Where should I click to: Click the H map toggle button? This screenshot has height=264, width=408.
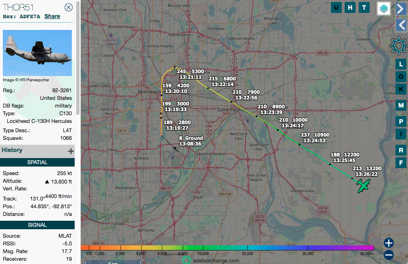coord(350,7)
